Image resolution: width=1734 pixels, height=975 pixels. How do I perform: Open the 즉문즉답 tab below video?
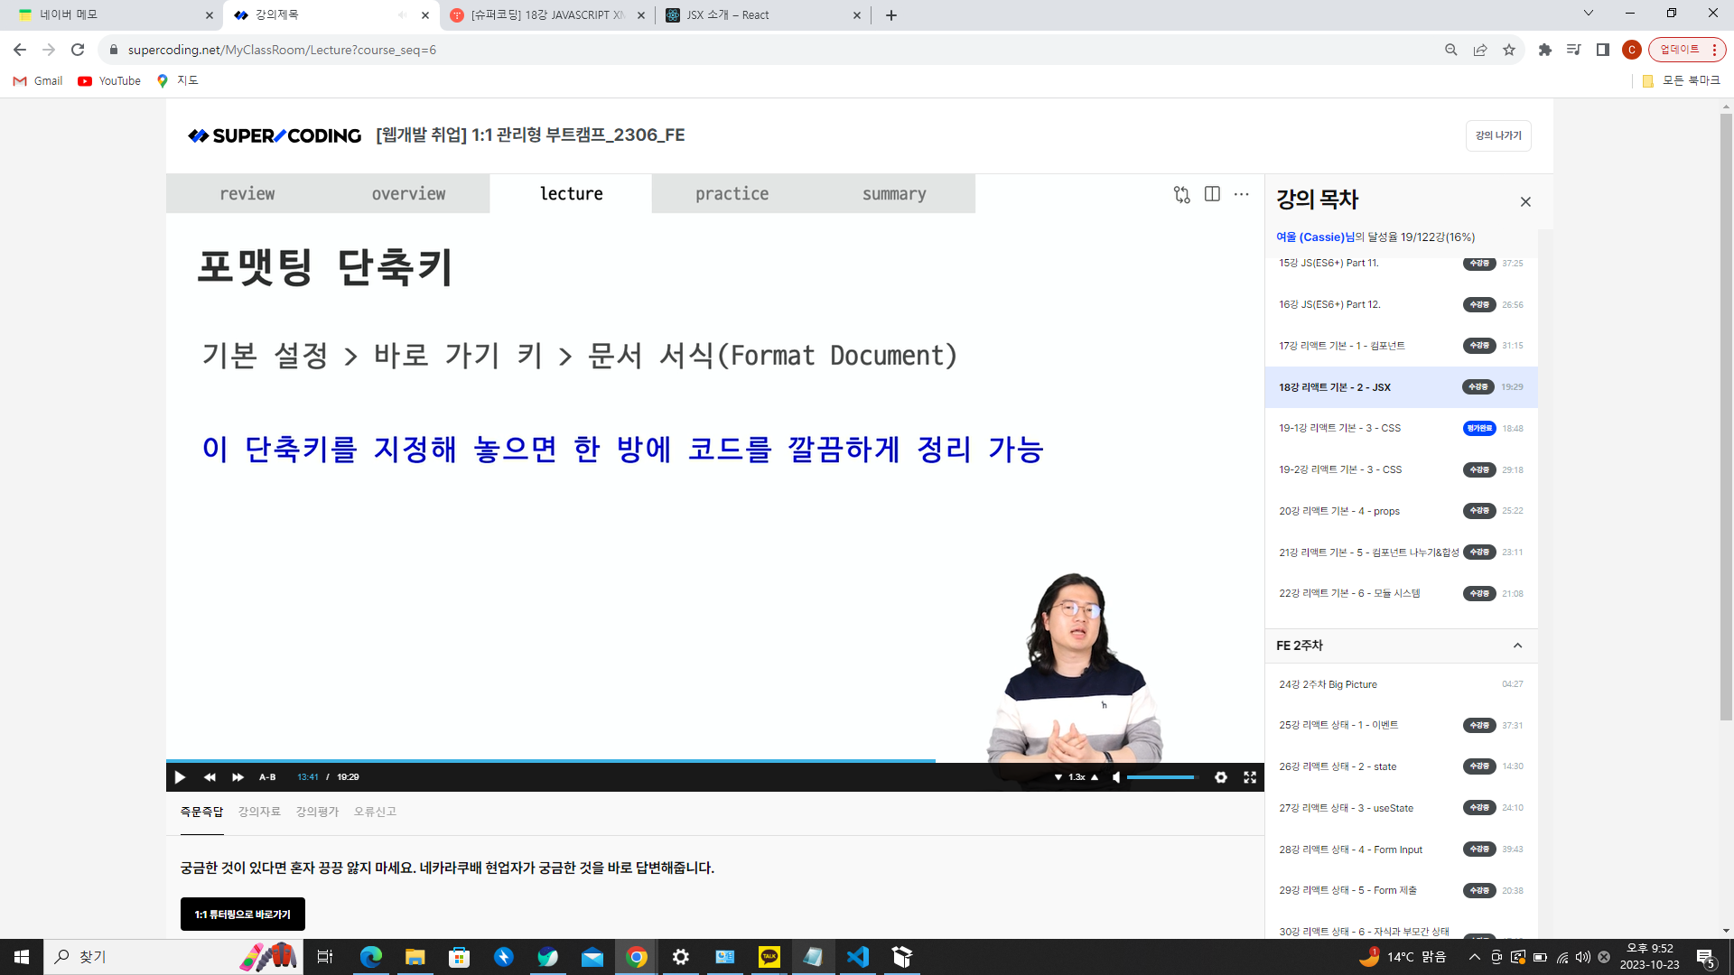click(201, 812)
